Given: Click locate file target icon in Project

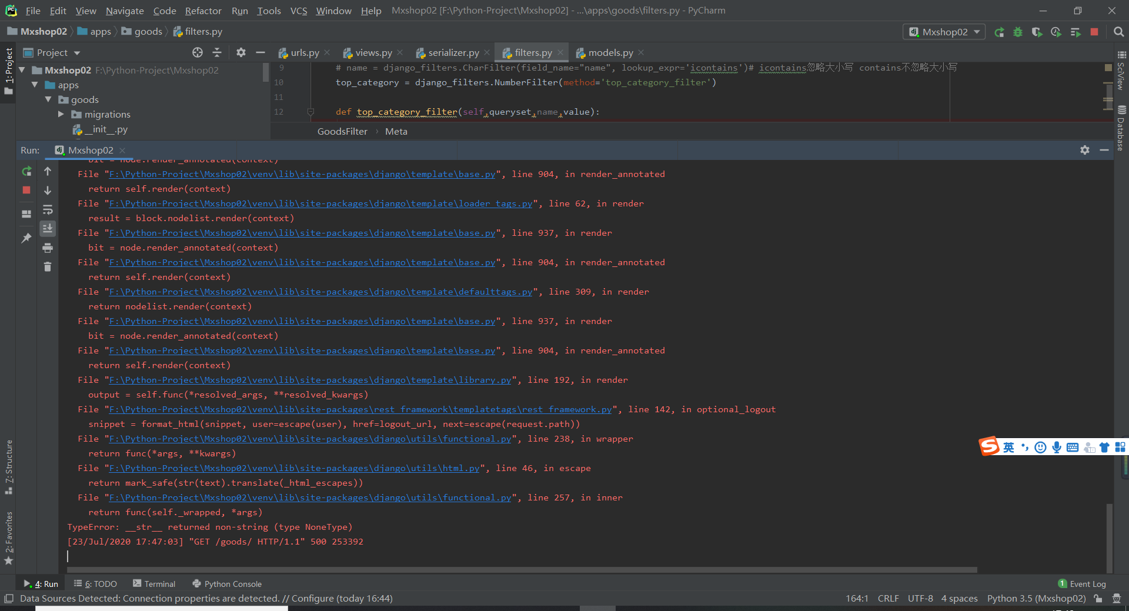Looking at the screenshot, I should [198, 53].
